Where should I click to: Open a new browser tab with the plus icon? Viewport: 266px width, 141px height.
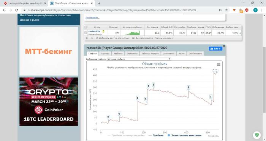[99, 3]
